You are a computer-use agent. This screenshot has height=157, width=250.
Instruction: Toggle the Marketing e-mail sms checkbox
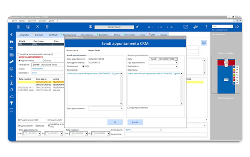tap(49, 125)
